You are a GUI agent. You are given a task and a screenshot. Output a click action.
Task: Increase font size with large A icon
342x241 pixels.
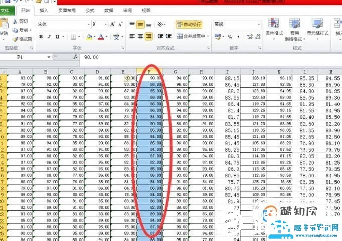(112, 24)
